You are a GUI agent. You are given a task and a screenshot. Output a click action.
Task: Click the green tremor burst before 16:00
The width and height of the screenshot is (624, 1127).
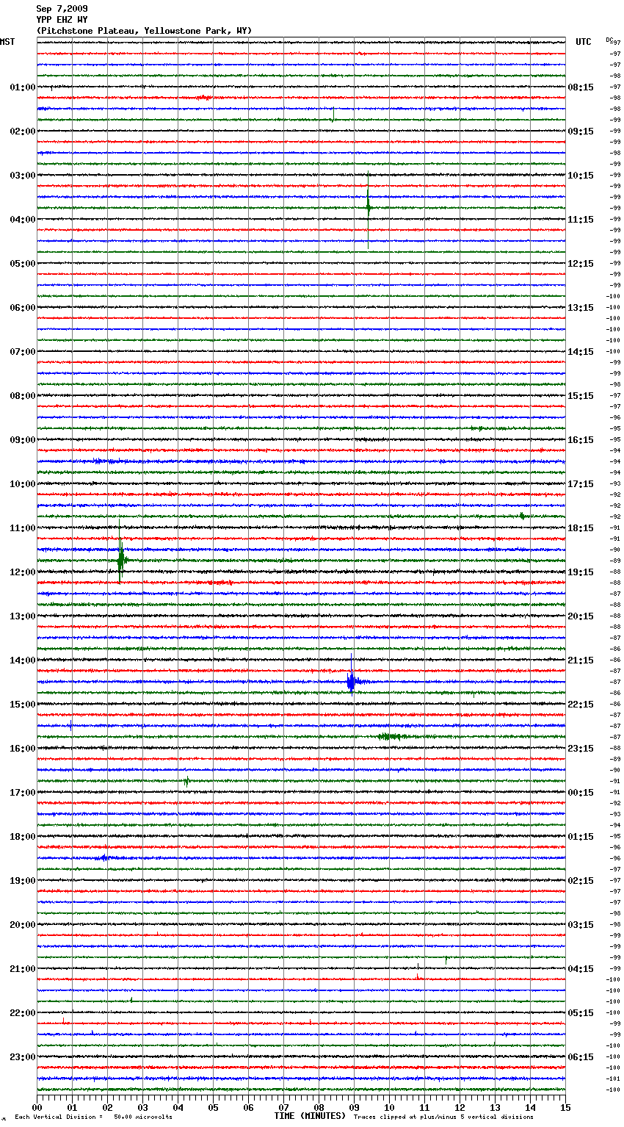click(391, 736)
